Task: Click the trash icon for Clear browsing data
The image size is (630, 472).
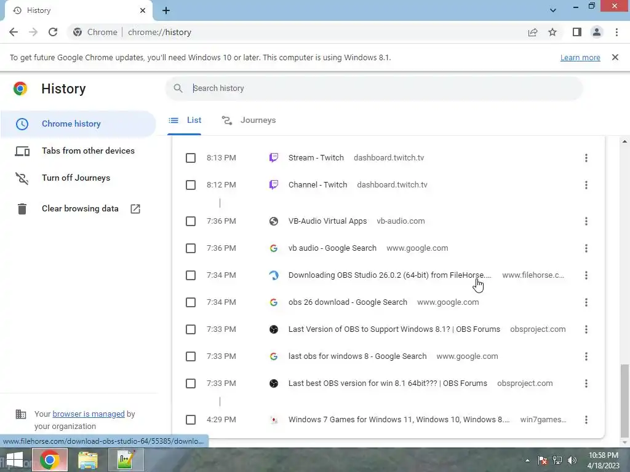Action: pos(22,209)
